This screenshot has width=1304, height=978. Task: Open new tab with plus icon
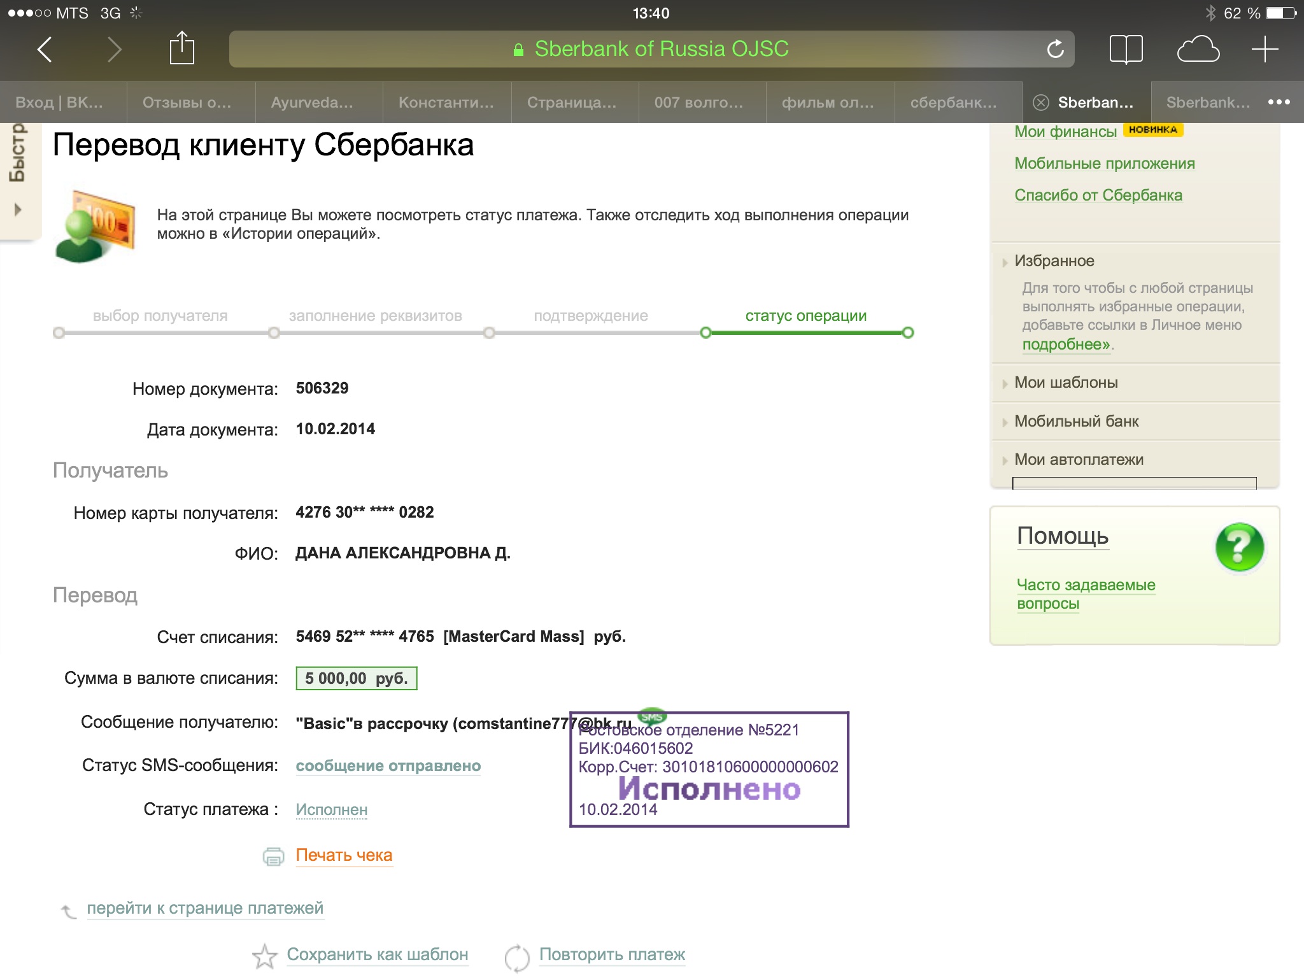click(x=1265, y=49)
